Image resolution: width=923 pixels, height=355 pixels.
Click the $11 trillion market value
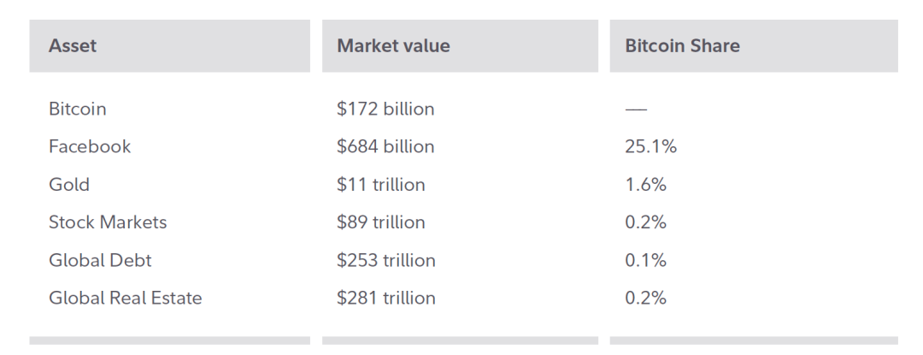pyautogui.click(x=380, y=185)
